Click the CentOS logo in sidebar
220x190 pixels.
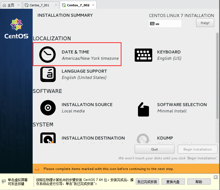pyautogui.click(x=16, y=29)
